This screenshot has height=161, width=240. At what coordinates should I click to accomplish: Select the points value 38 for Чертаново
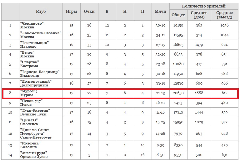click(89, 25)
